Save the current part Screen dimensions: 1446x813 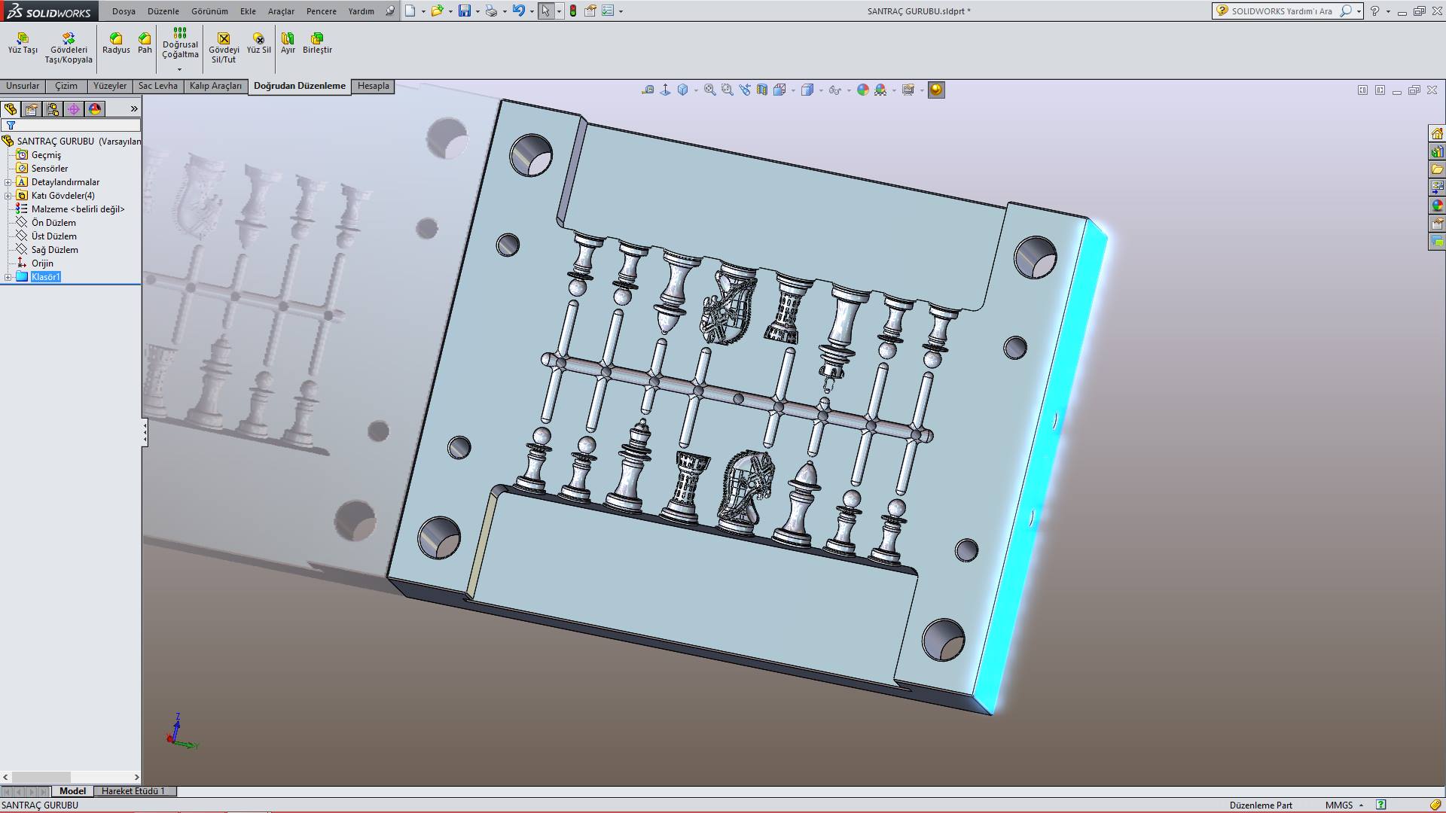tap(465, 11)
